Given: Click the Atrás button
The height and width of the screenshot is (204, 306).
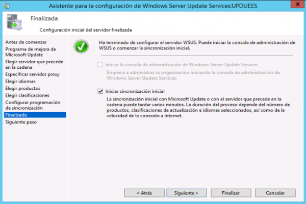Looking at the screenshot, I should 144,193.
